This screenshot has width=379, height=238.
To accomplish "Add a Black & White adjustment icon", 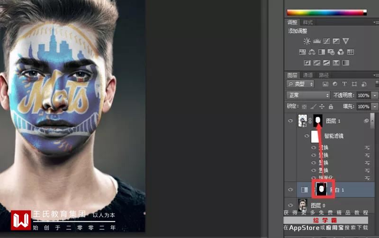I will (322, 52).
